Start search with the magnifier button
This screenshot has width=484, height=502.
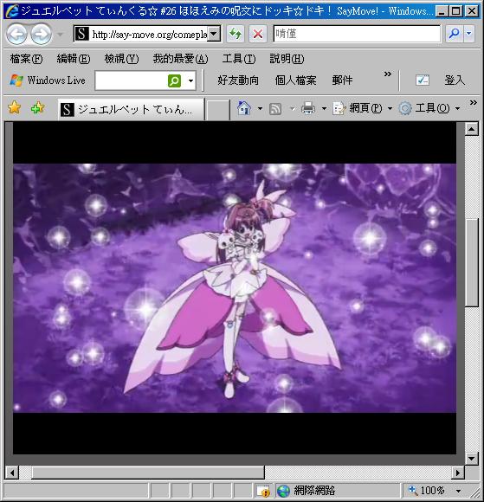(x=455, y=34)
